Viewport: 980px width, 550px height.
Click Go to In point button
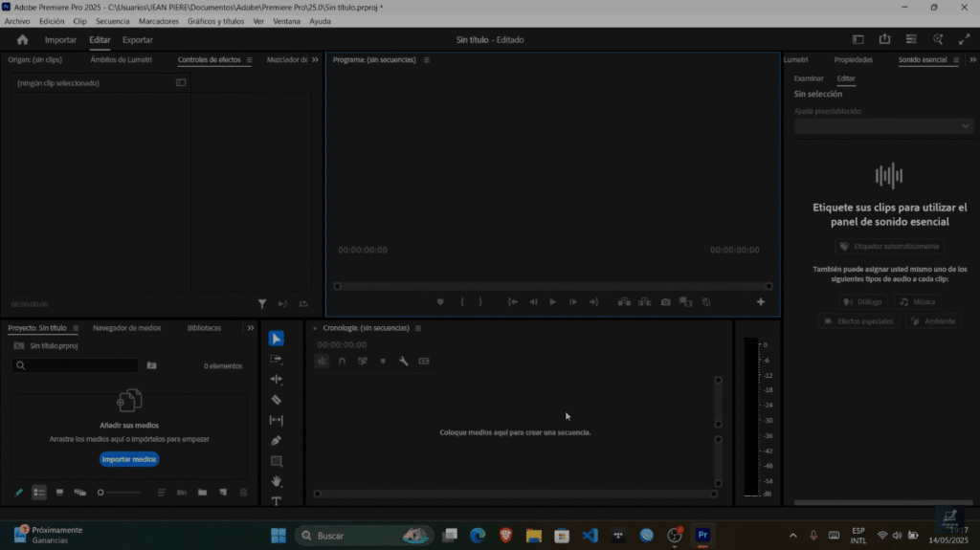click(513, 302)
